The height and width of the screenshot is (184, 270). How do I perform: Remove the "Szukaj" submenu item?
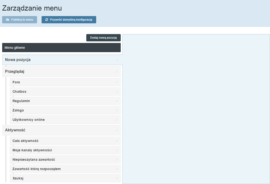pyautogui.click(x=117, y=178)
